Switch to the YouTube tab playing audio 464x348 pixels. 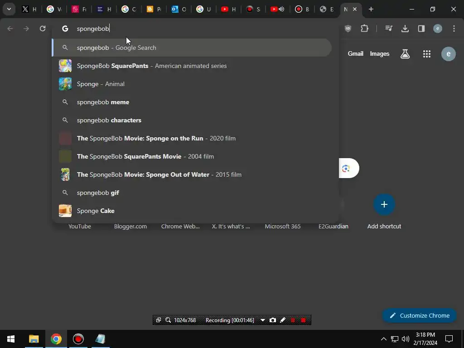[x=277, y=9]
